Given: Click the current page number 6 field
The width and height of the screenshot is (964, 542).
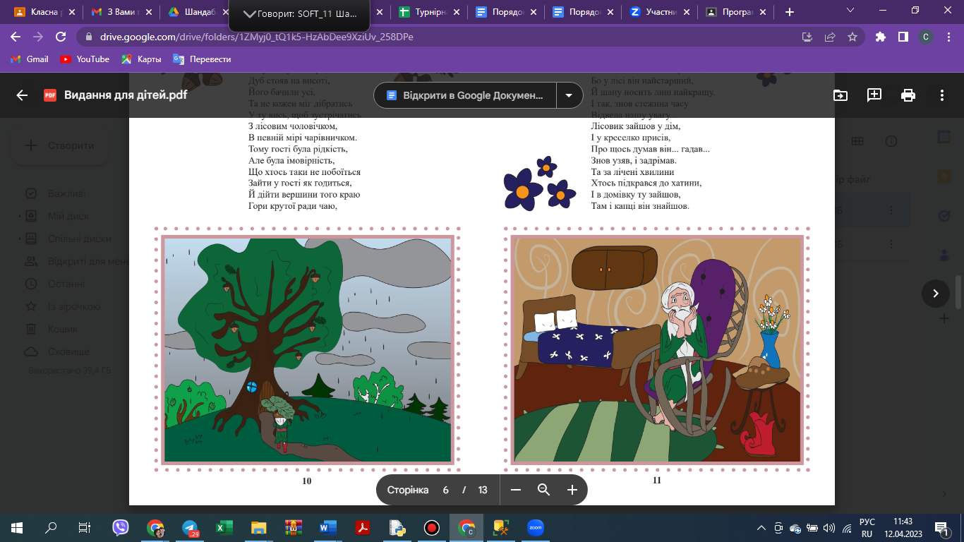Looking at the screenshot, I should click(x=445, y=490).
